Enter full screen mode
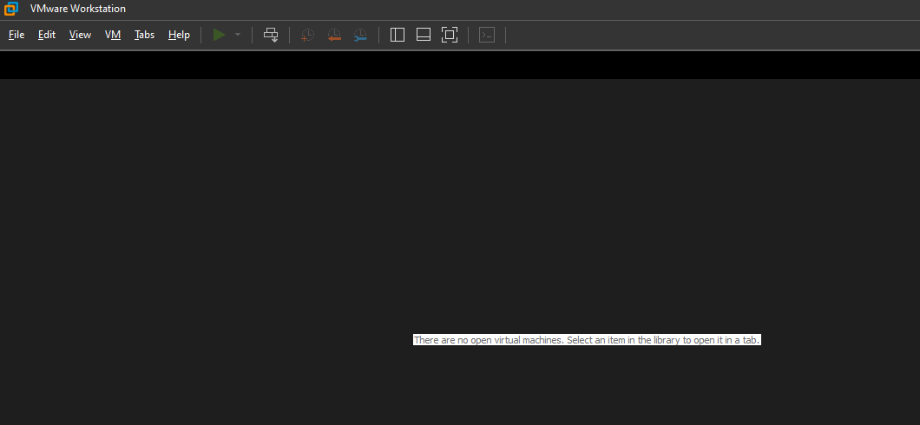 point(450,35)
